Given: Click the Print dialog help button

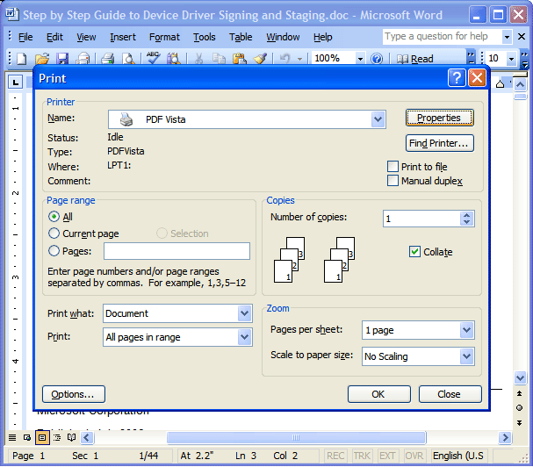Looking at the screenshot, I should point(456,78).
